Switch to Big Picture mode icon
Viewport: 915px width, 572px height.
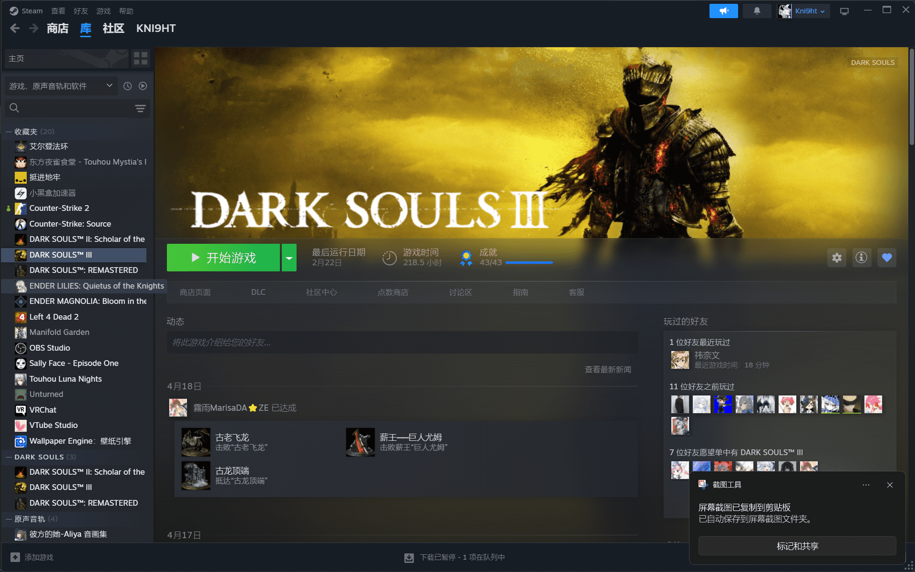(844, 11)
